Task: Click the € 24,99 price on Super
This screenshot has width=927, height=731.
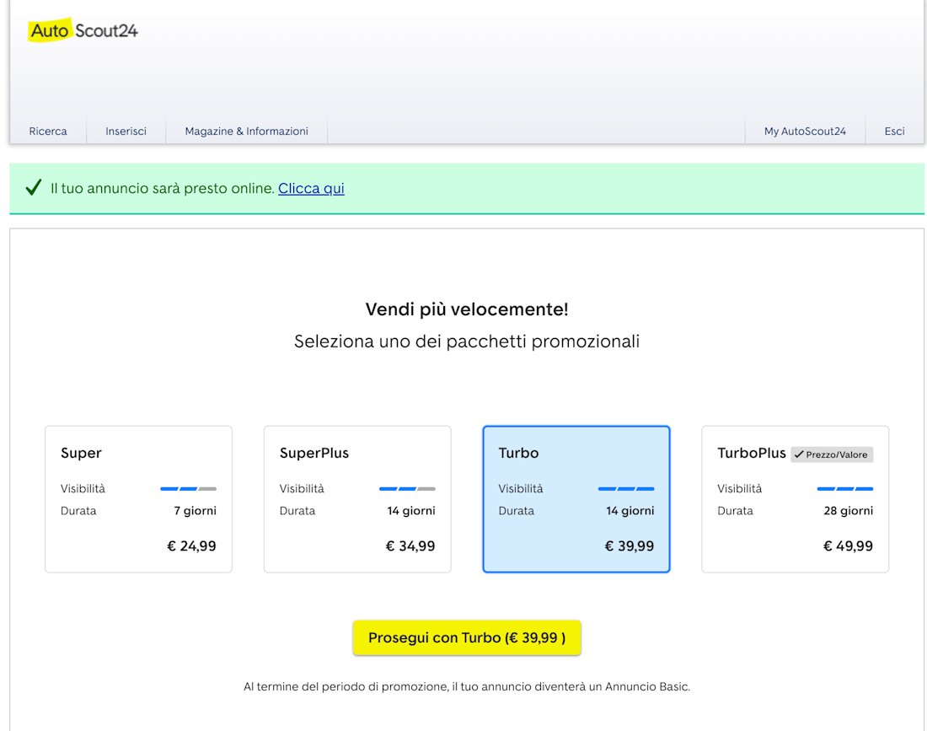Action: pyautogui.click(x=191, y=546)
